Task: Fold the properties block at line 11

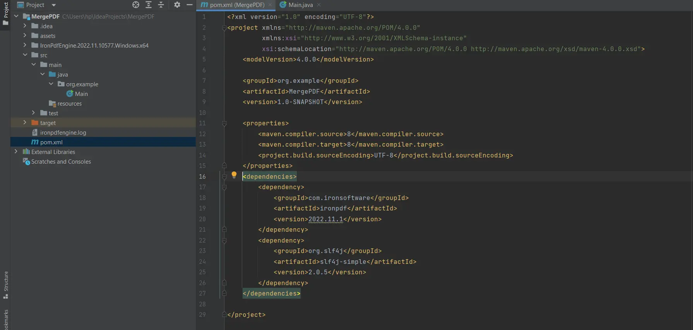Action: click(224, 123)
